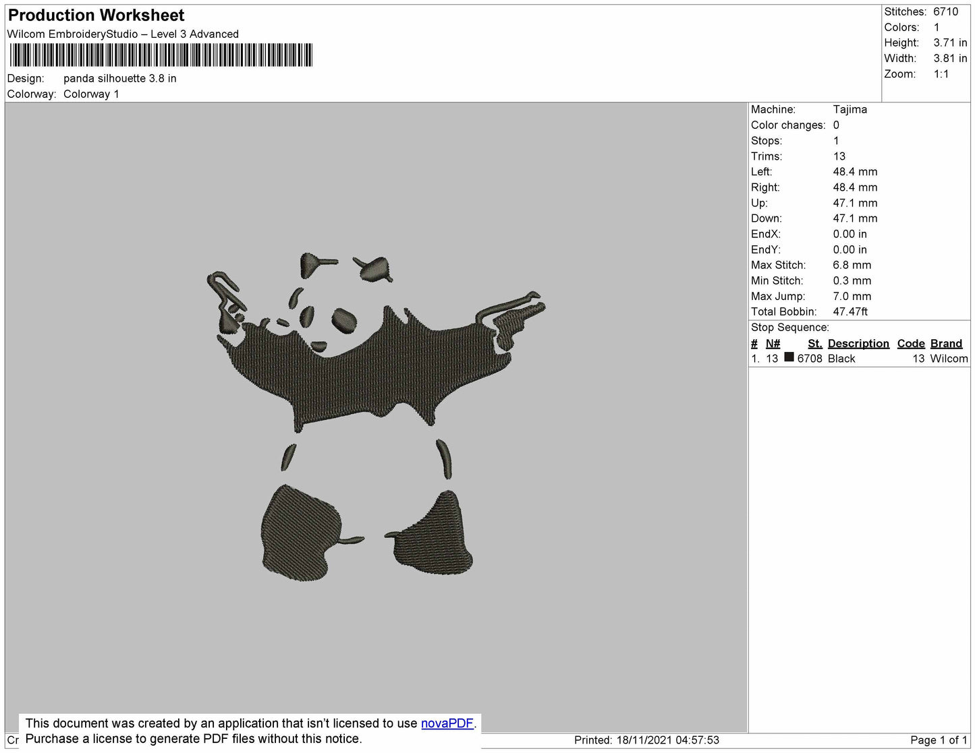Select the Stitches value 6710
This screenshot has height=753, width=975.
945,11
